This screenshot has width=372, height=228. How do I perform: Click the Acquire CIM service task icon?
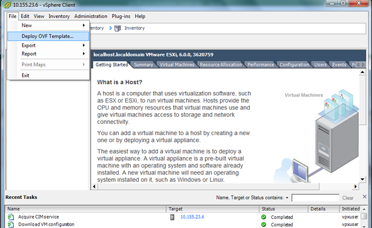(11, 217)
